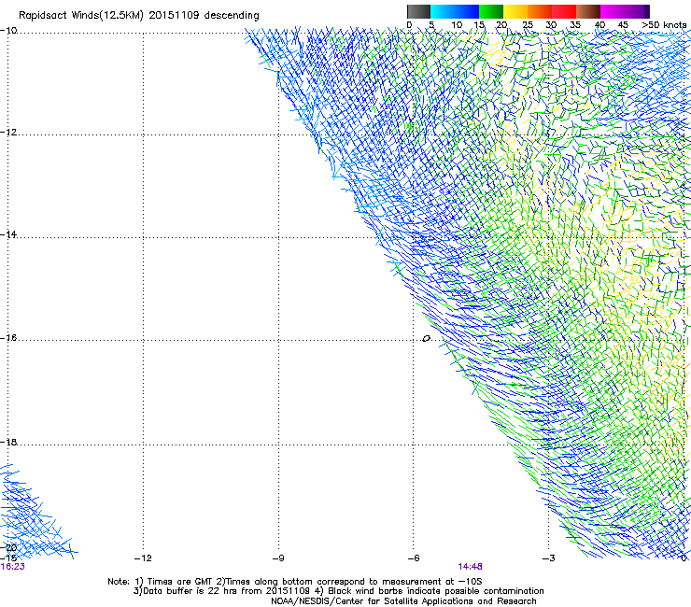Image resolution: width=691 pixels, height=607 pixels.
Task: Click the legend label '25'
Action: [x=527, y=25]
